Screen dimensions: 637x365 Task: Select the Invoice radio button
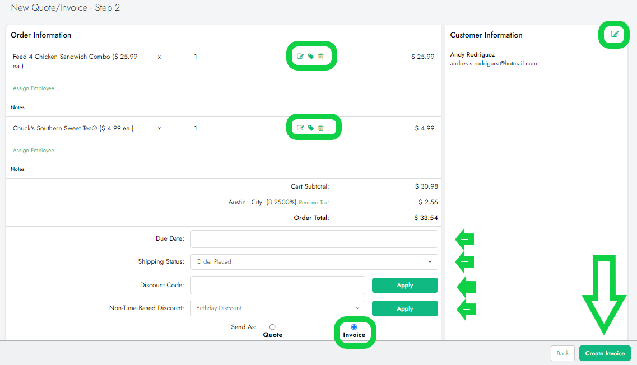[354, 327]
